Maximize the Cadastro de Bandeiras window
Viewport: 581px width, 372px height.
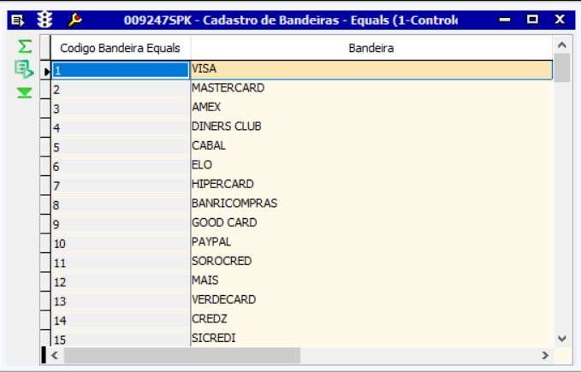click(532, 20)
